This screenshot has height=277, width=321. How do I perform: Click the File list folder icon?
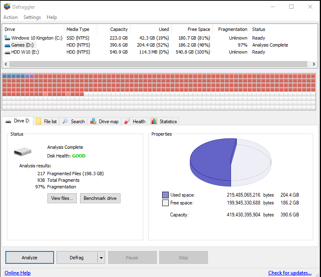pos(38,121)
